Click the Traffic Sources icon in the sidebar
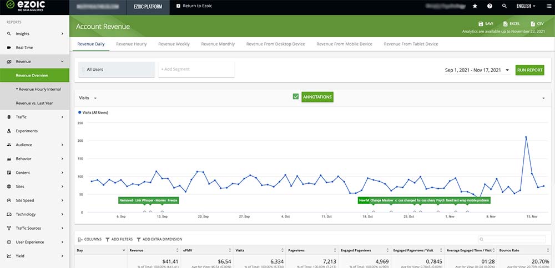 [x=9, y=228]
